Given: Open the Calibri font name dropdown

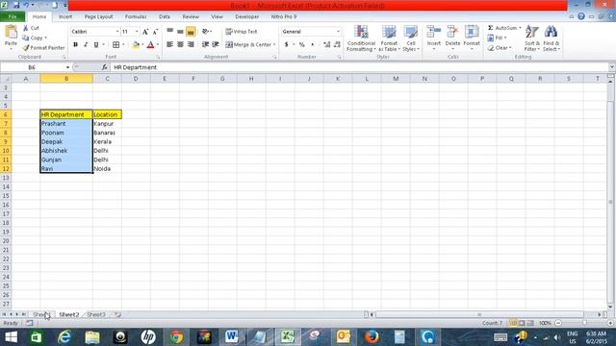Looking at the screenshot, I should click(117, 32).
